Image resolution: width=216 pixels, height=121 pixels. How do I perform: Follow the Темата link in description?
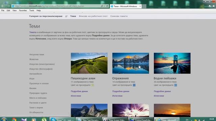point(33,32)
